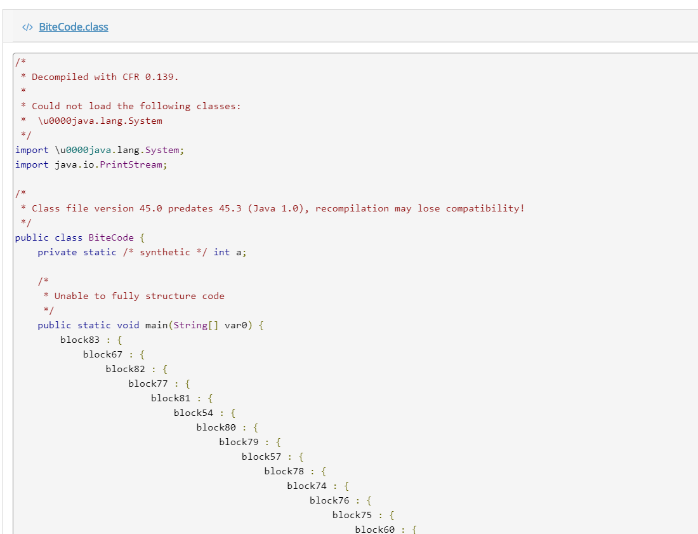This screenshot has width=698, height=534.
Task: Click the 'block67 : {' line
Action: point(114,354)
